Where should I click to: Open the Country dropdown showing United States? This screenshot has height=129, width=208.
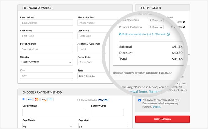(46, 62)
